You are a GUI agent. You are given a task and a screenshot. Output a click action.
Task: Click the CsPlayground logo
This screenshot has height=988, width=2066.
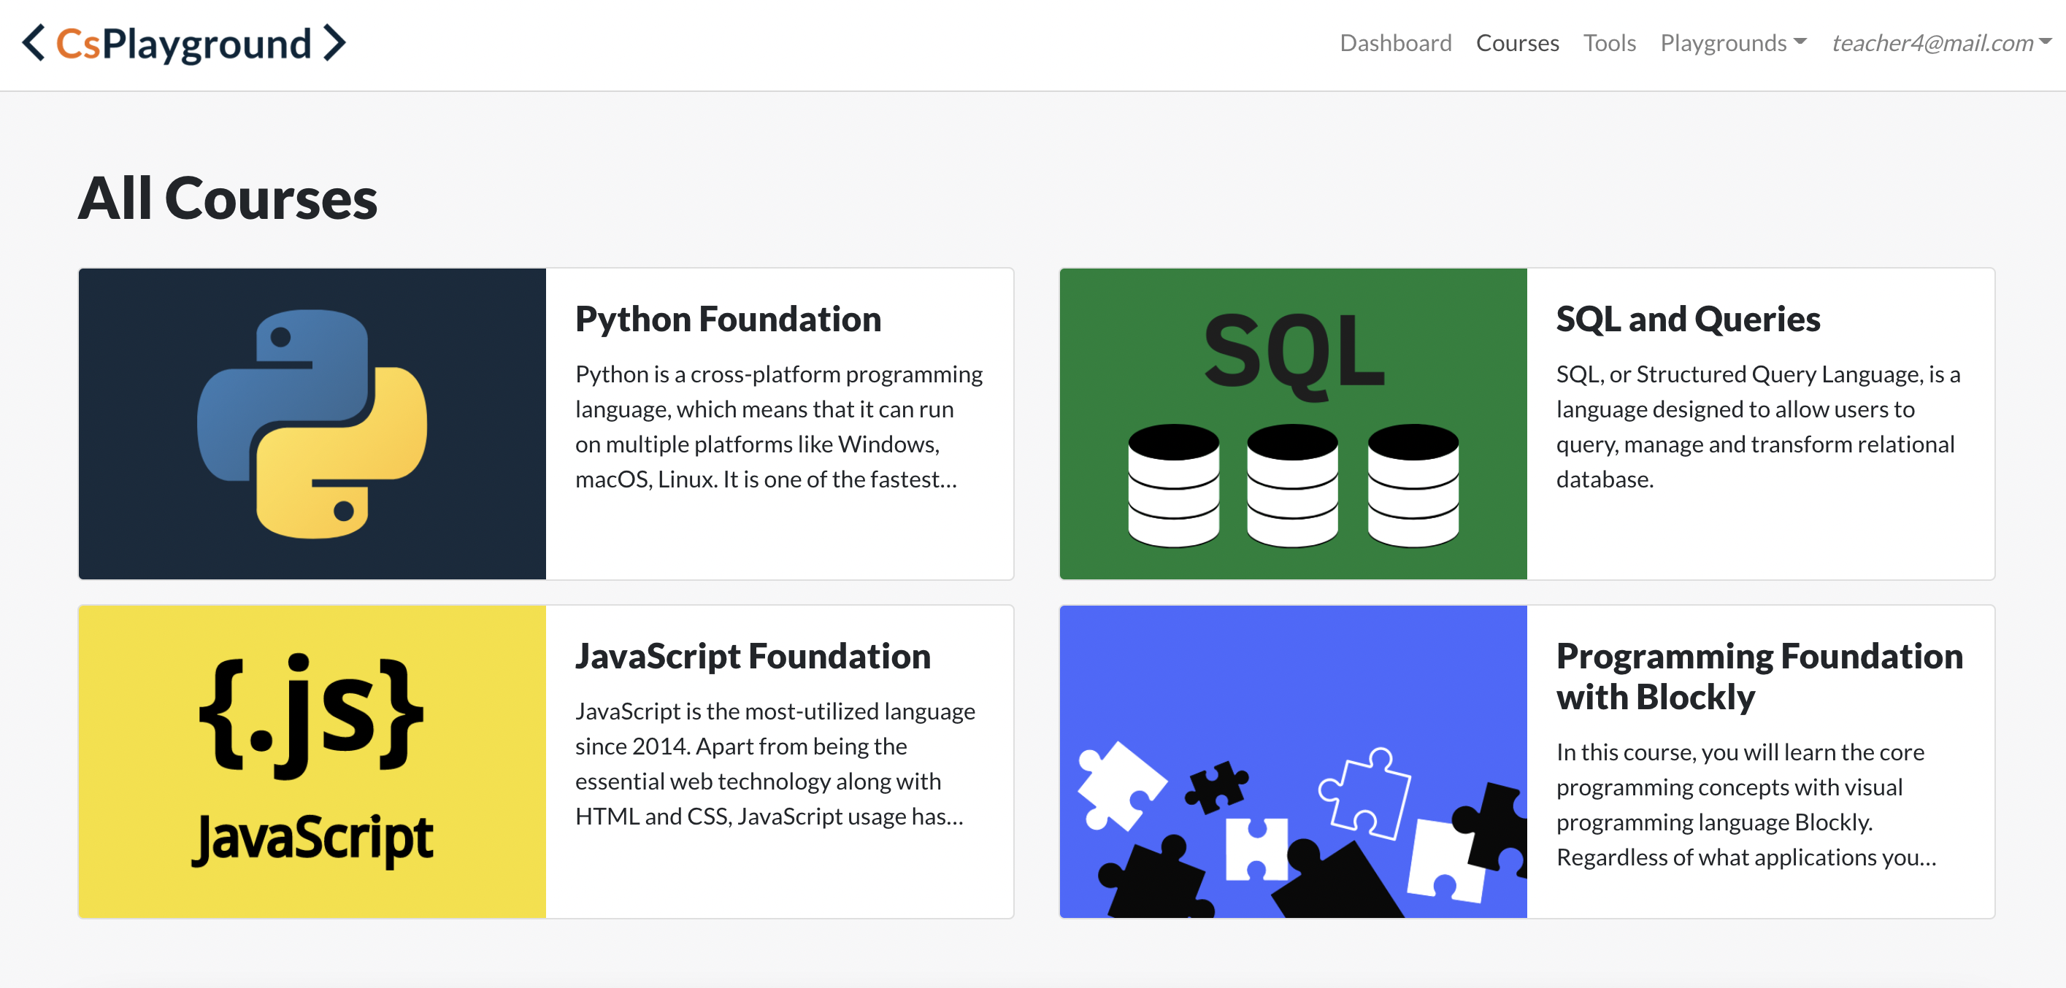tap(184, 43)
